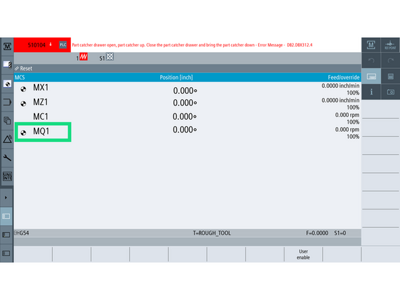Click the referenced symbol next to MX1

[23, 89]
